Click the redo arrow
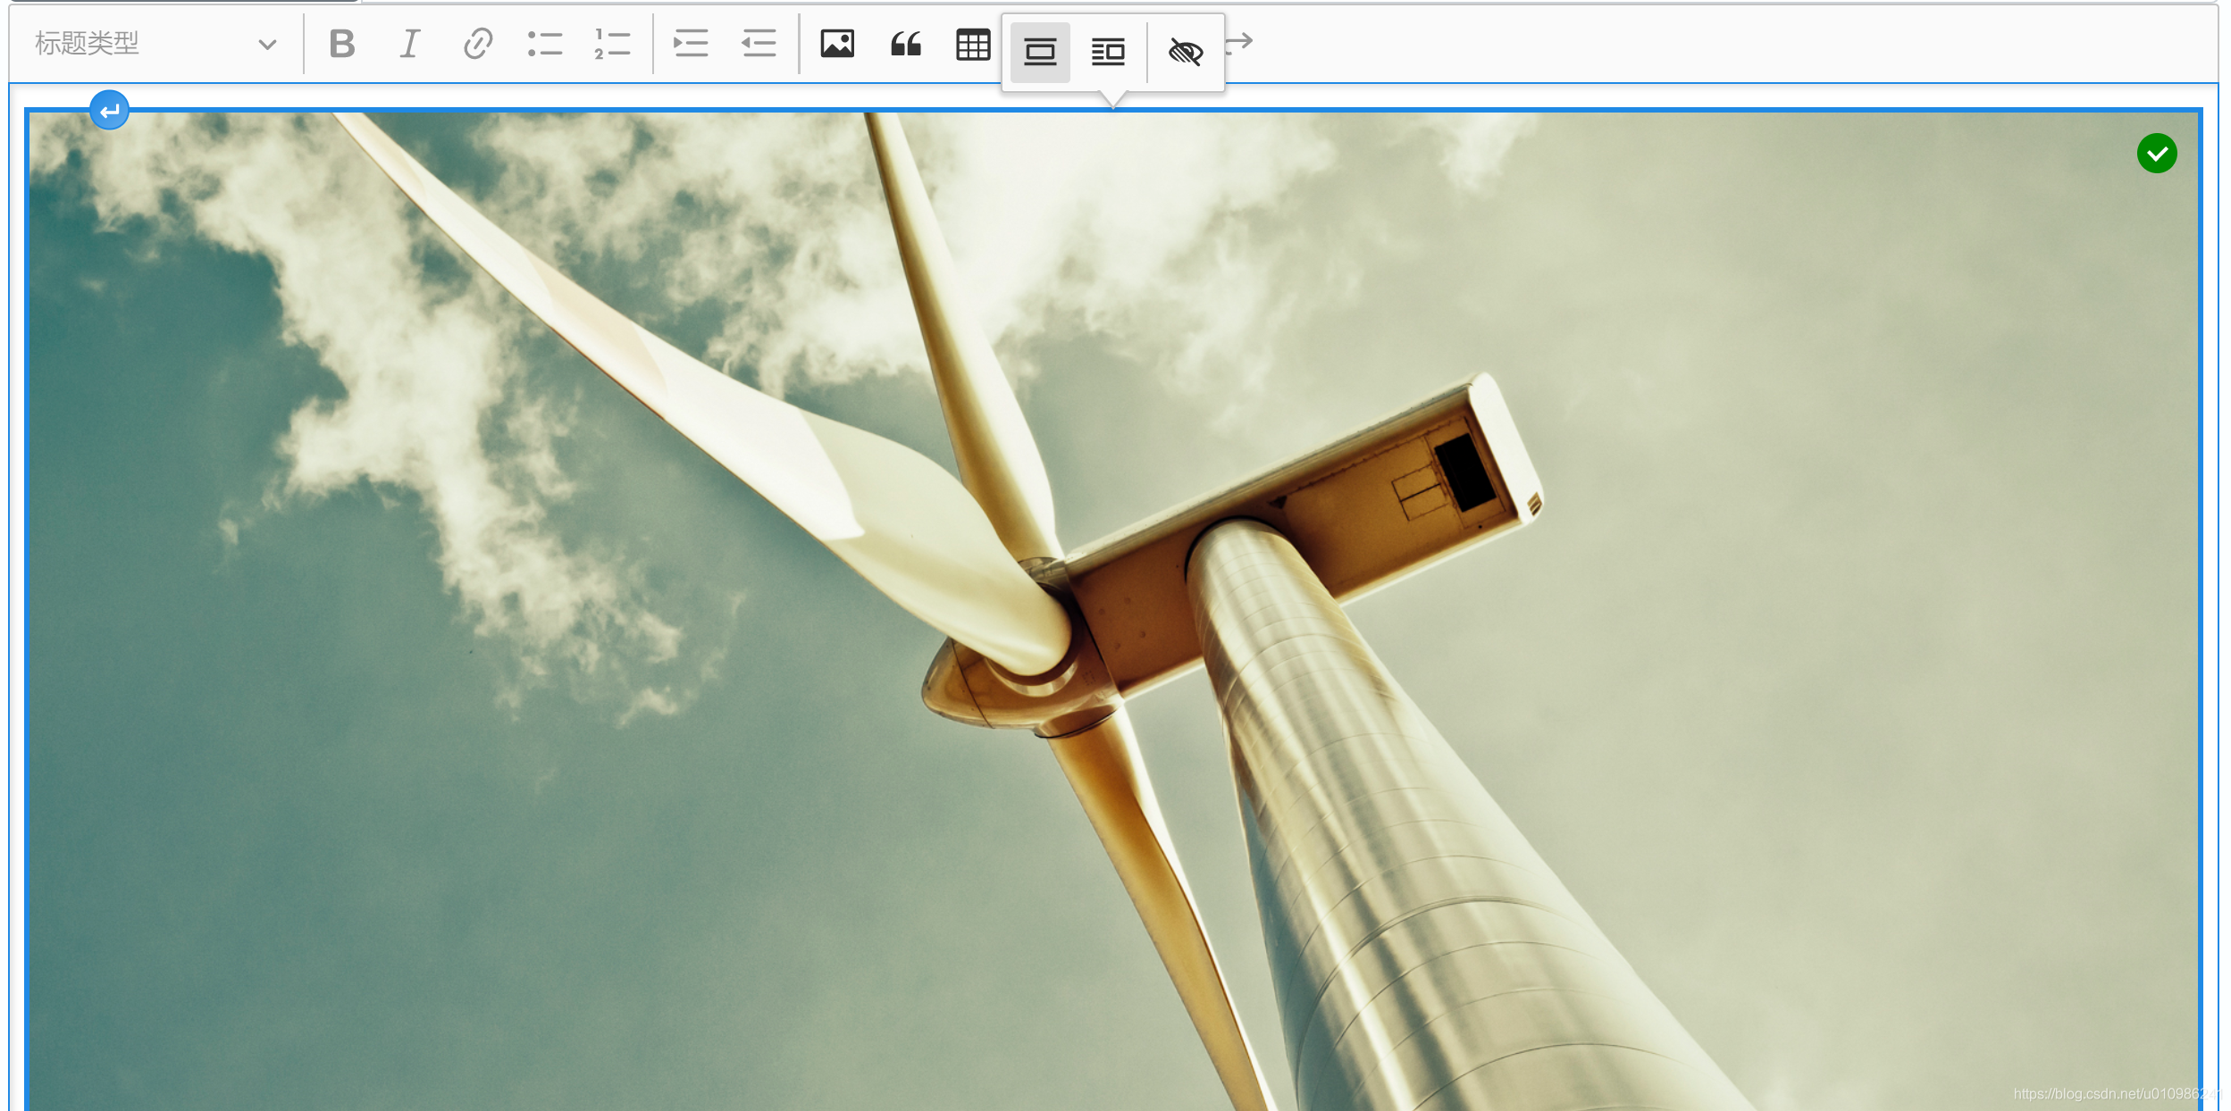The width and height of the screenshot is (2231, 1111). pos(1240,44)
